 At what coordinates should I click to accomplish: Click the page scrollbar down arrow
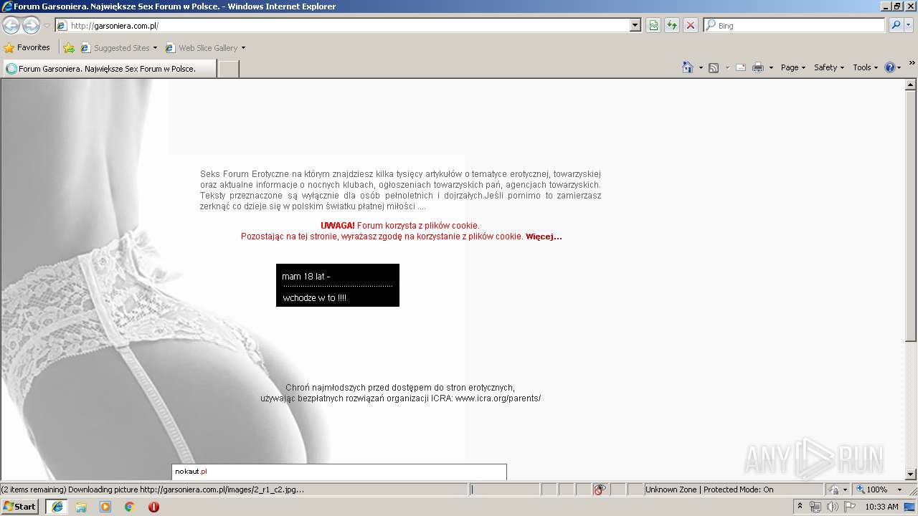click(x=911, y=474)
